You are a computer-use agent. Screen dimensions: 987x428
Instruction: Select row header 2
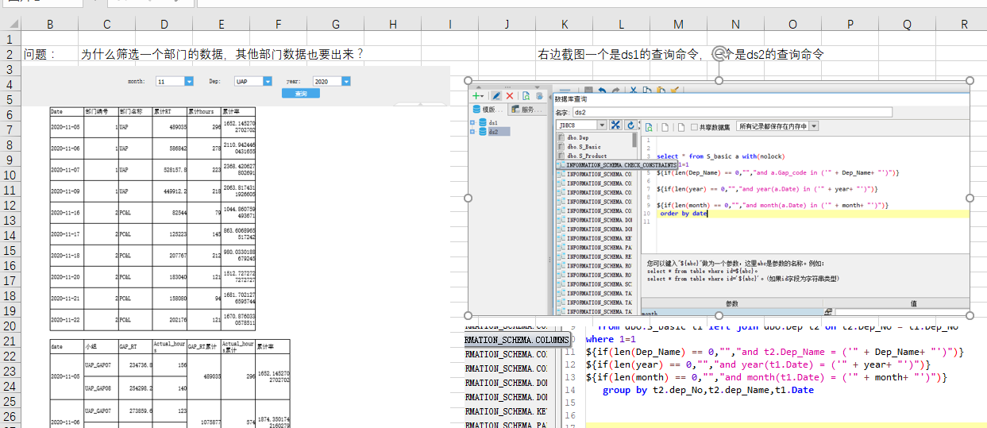(10, 54)
